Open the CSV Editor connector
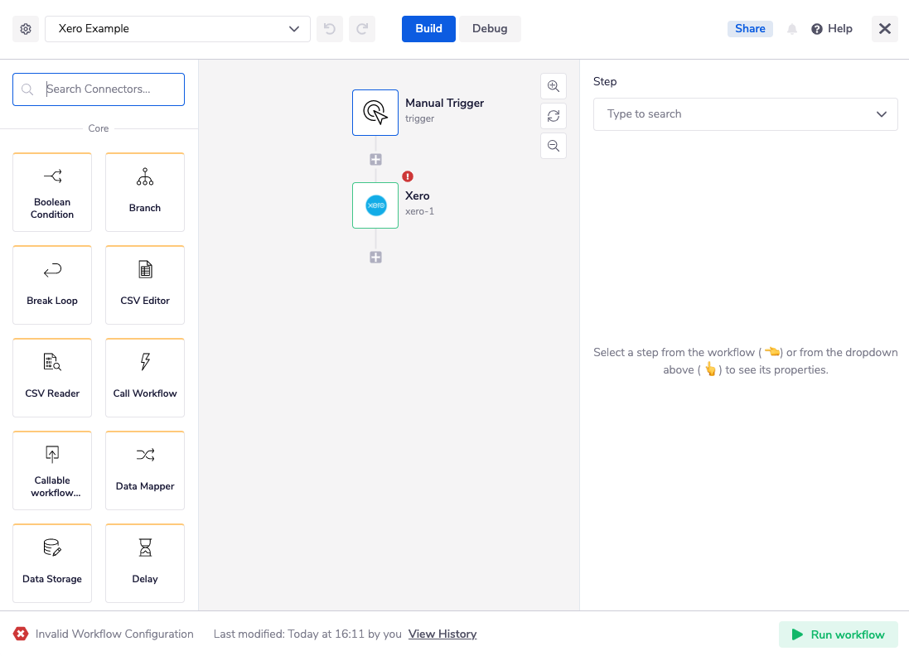This screenshot has height=656, width=909. pos(144,284)
